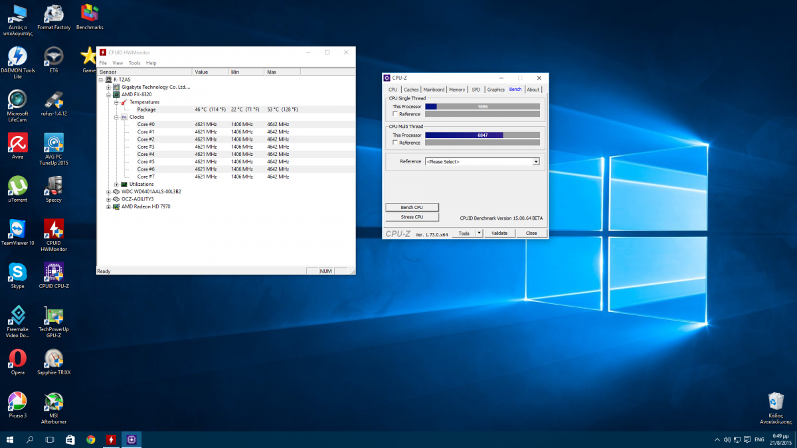Click the Stress CPU button
797x448 pixels.
coord(412,217)
